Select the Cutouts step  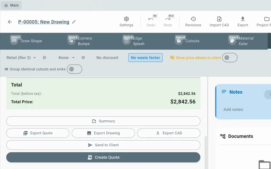tap(187, 41)
